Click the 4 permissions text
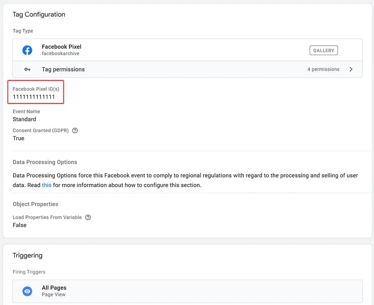Viewport: 374px width, 305px height. pyautogui.click(x=323, y=69)
